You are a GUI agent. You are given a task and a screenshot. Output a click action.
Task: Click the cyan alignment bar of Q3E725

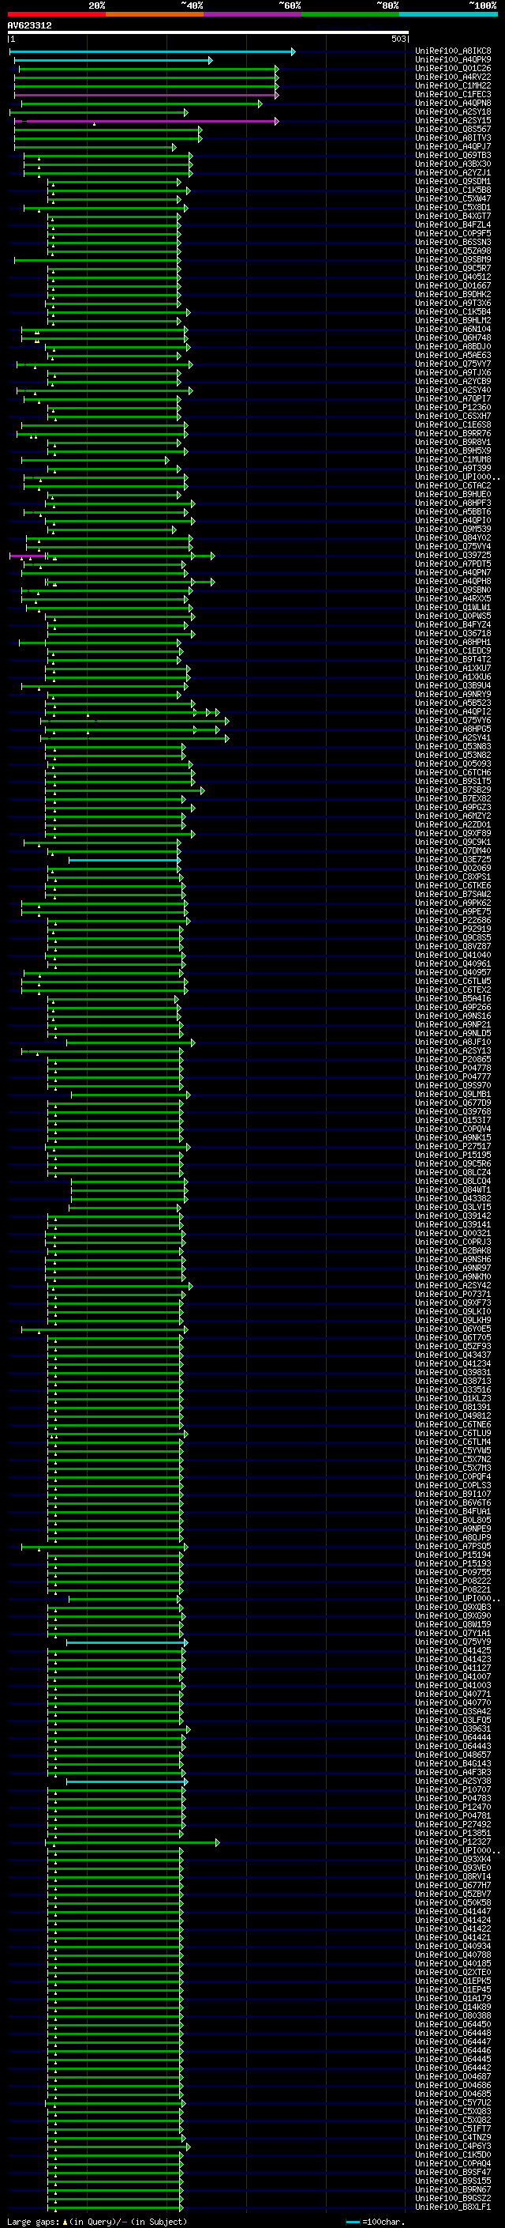pos(125,860)
